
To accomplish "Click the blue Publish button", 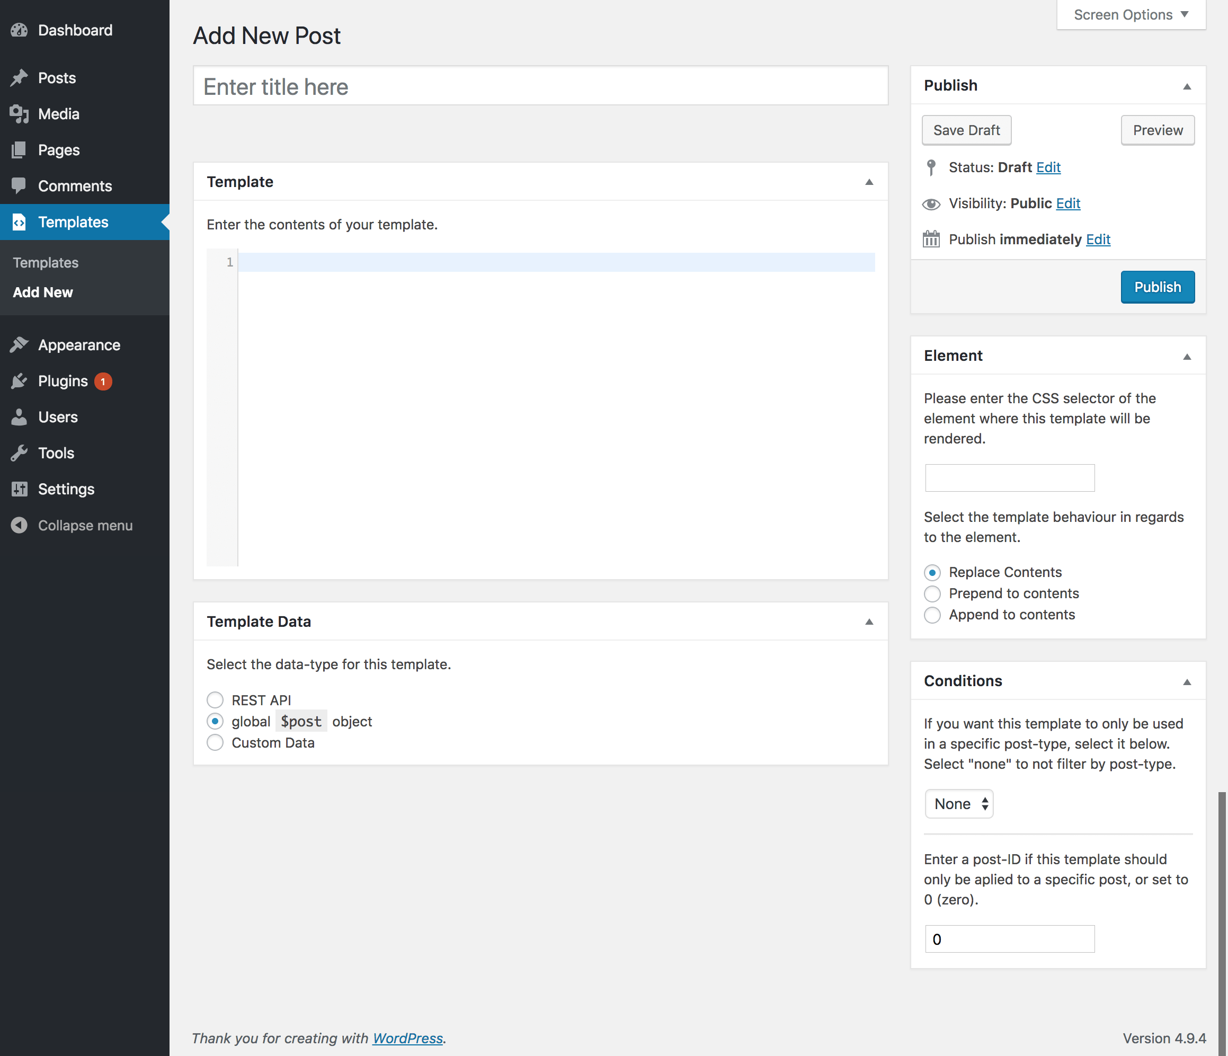I will (1157, 287).
